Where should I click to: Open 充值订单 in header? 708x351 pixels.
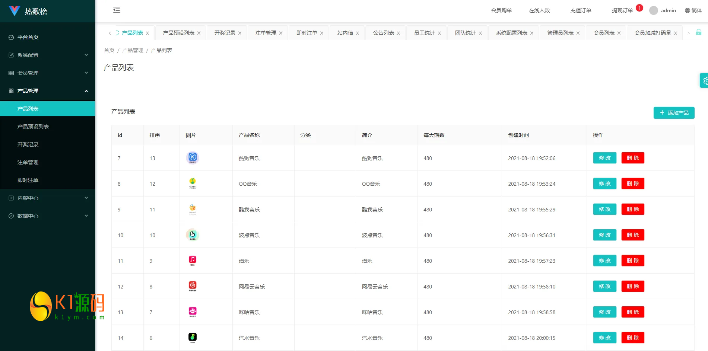(581, 10)
